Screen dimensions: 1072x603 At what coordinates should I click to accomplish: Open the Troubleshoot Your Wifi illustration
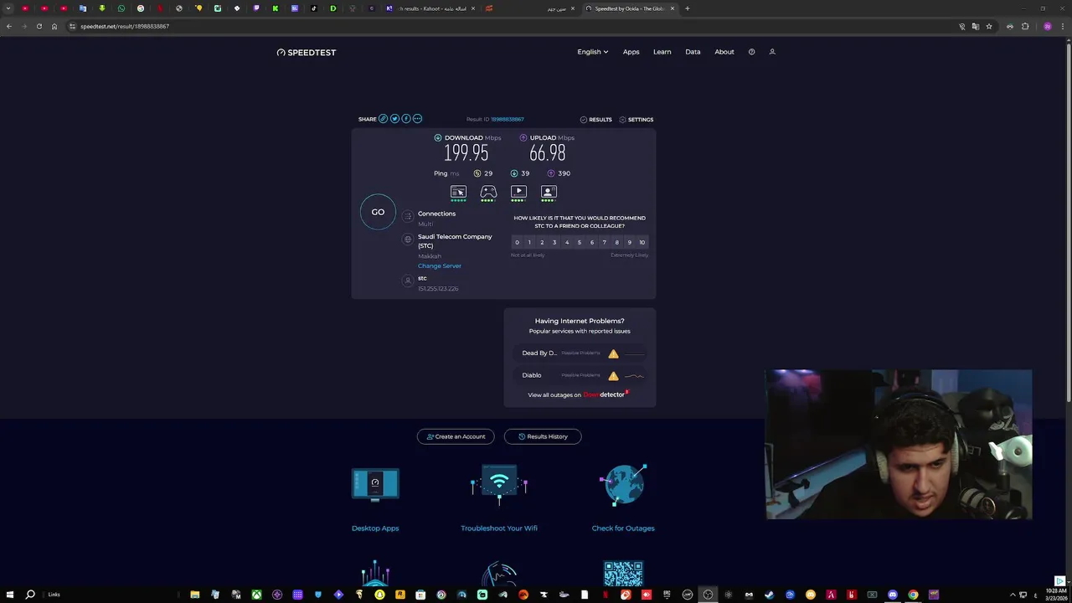click(499, 485)
